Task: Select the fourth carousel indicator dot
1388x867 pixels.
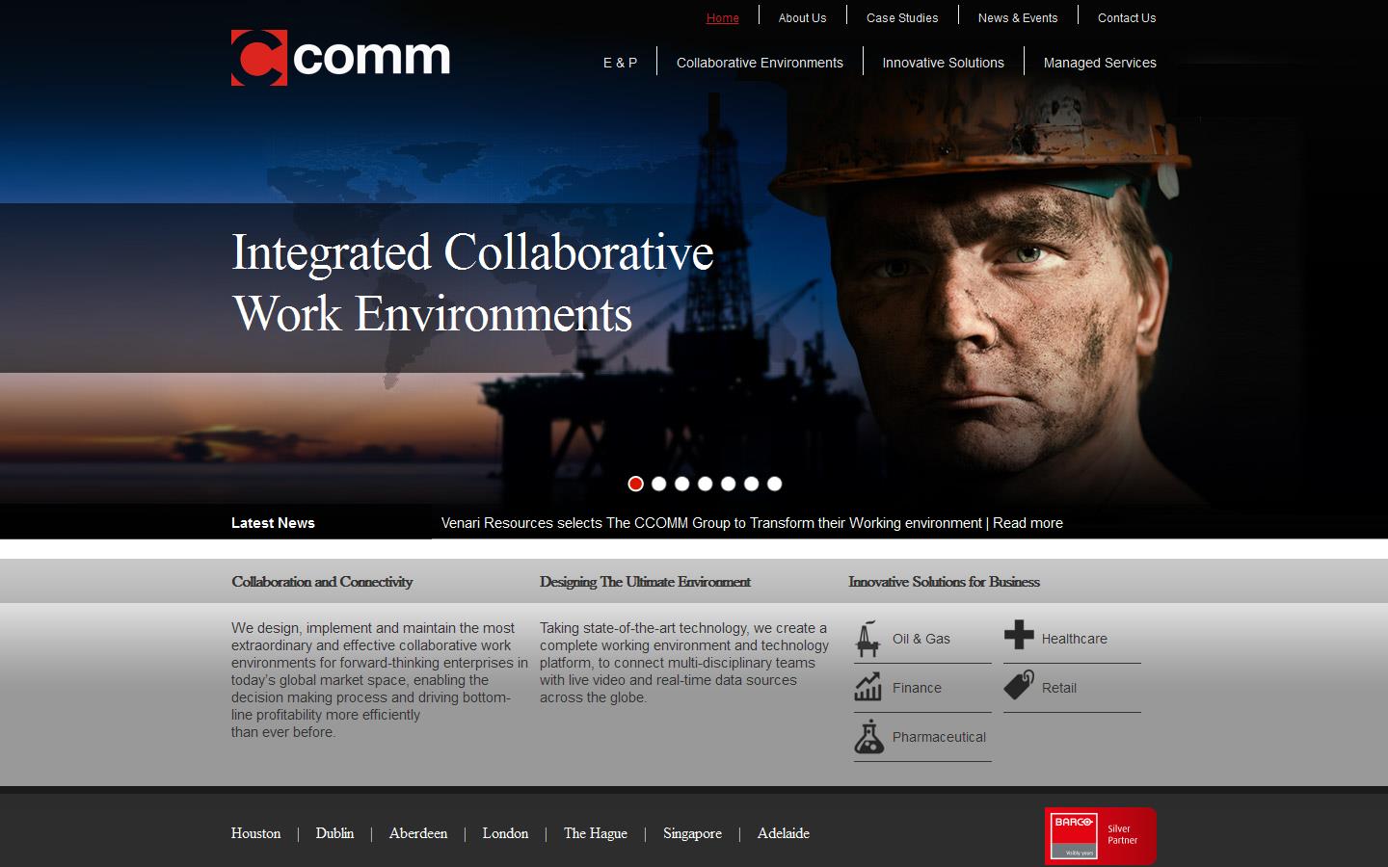Action: (706, 484)
